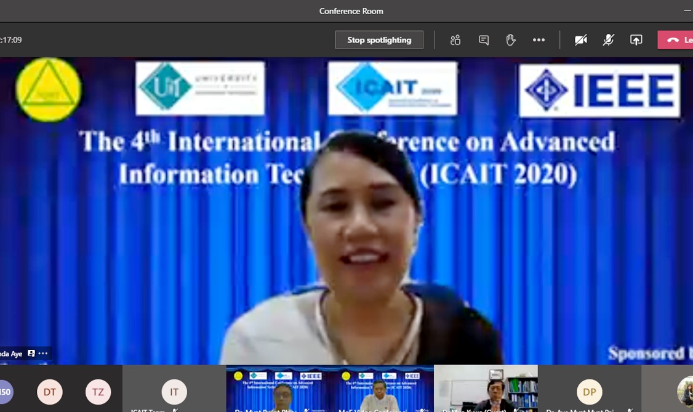The height and width of the screenshot is (412, 693).
Task: Open more options next to spotlighted speaker's name
Action: click(43, 353)
